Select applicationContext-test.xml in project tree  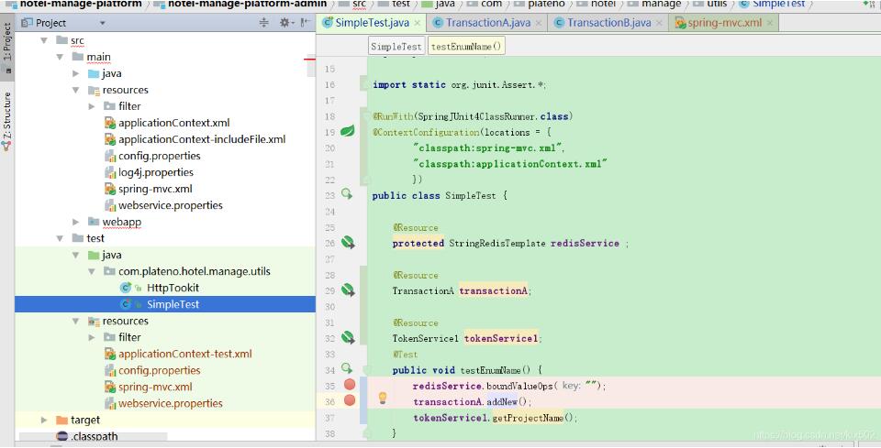[184, 354]
